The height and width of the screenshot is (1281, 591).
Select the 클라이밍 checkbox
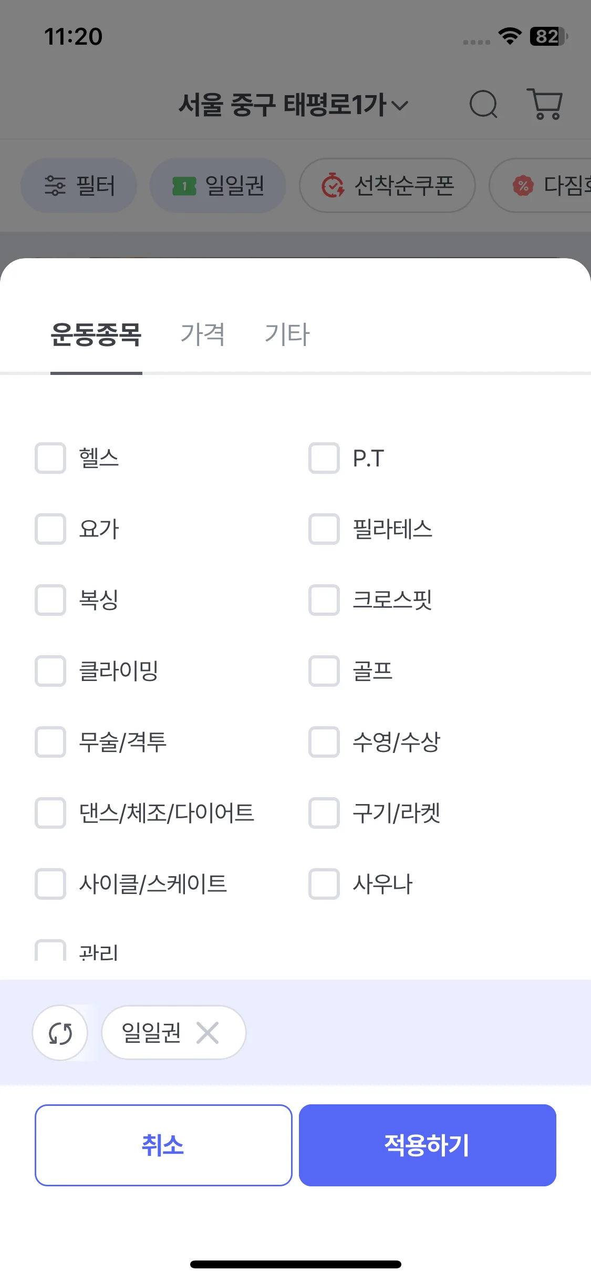pos(50,671)
